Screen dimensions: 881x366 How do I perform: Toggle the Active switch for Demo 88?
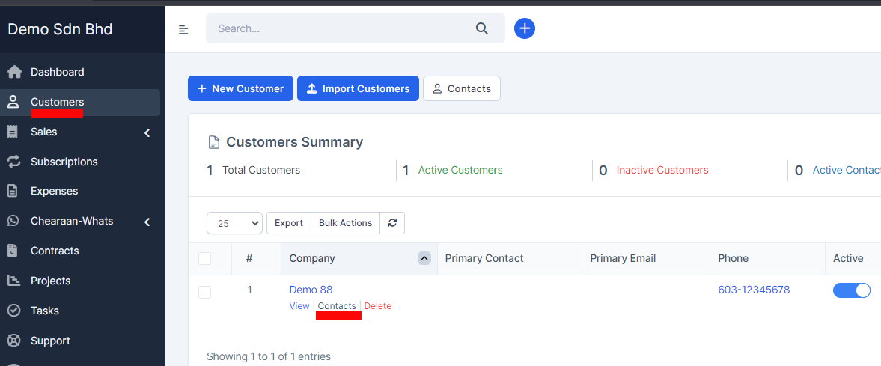[x=851, y=290]
